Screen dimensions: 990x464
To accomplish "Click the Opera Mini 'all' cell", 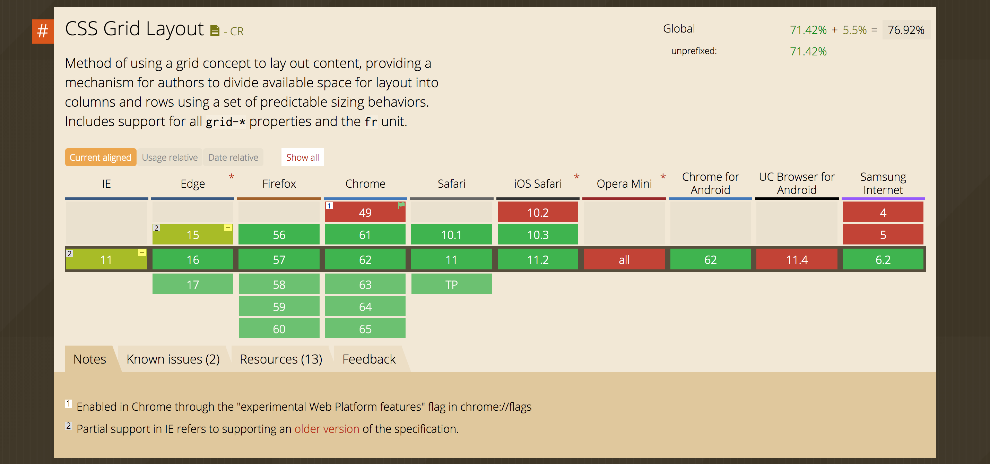I will pyautogui.click(x=624, y=259).
